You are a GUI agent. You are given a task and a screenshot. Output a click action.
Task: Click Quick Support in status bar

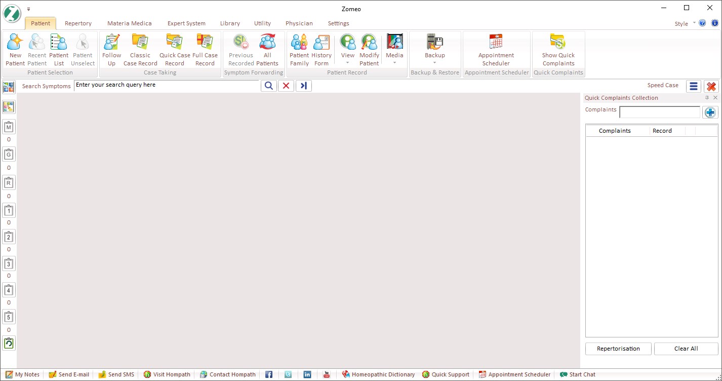pyautogui.click(x=446, y=374)
